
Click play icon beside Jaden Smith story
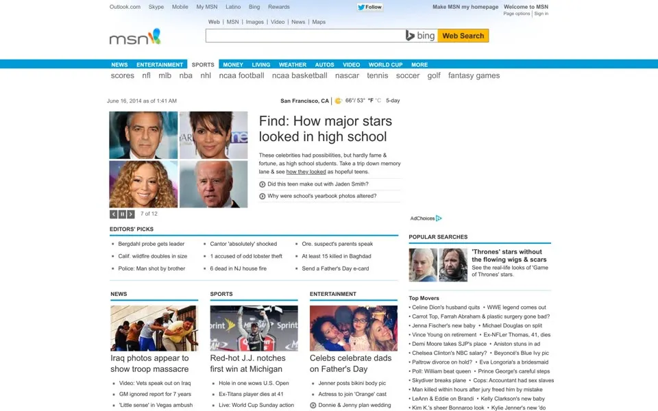tap(263, 184)
